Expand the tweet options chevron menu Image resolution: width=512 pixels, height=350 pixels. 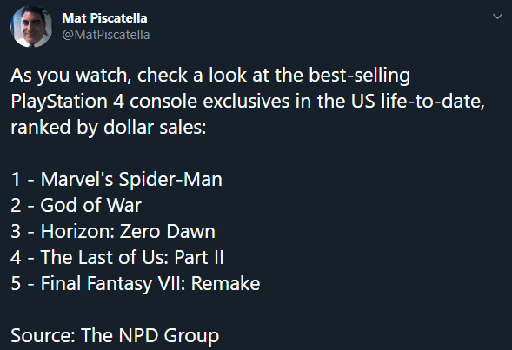497,17
